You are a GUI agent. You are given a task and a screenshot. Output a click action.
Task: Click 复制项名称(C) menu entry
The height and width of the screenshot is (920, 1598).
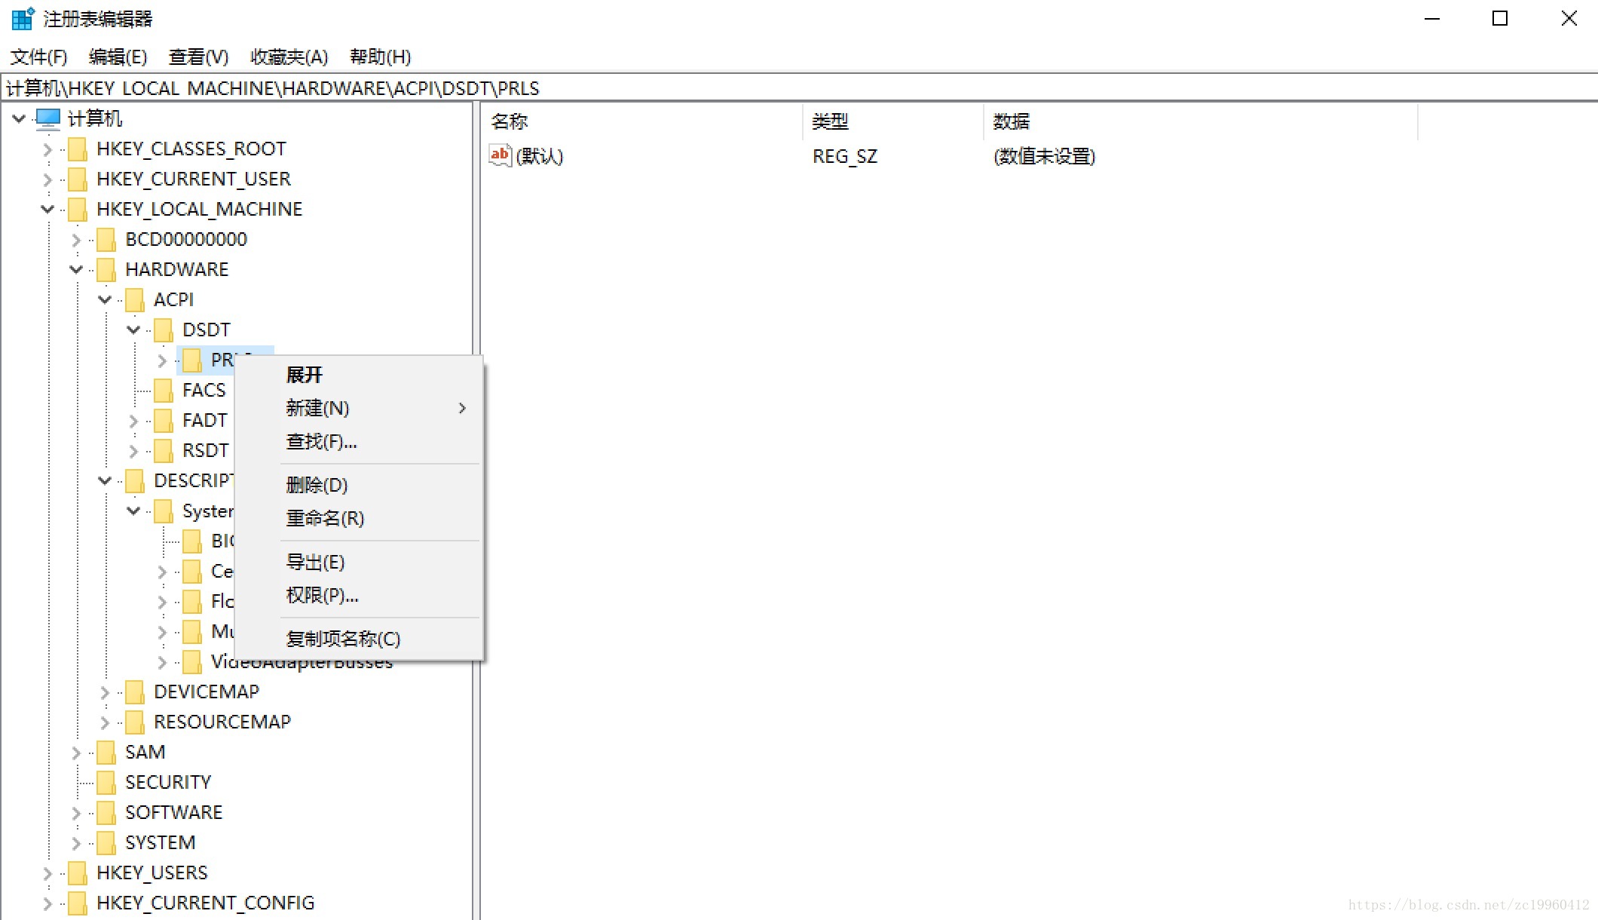(343, 639)
